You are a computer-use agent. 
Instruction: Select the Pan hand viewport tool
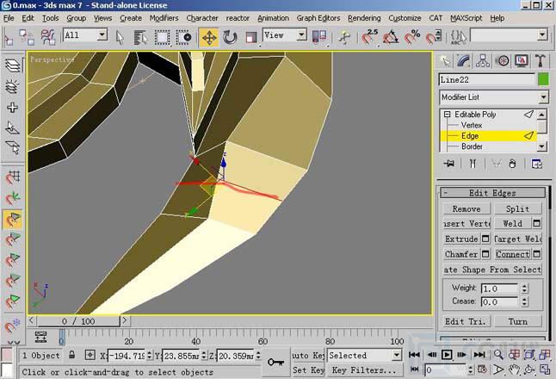pyautogui.click(x=514, y=370)
